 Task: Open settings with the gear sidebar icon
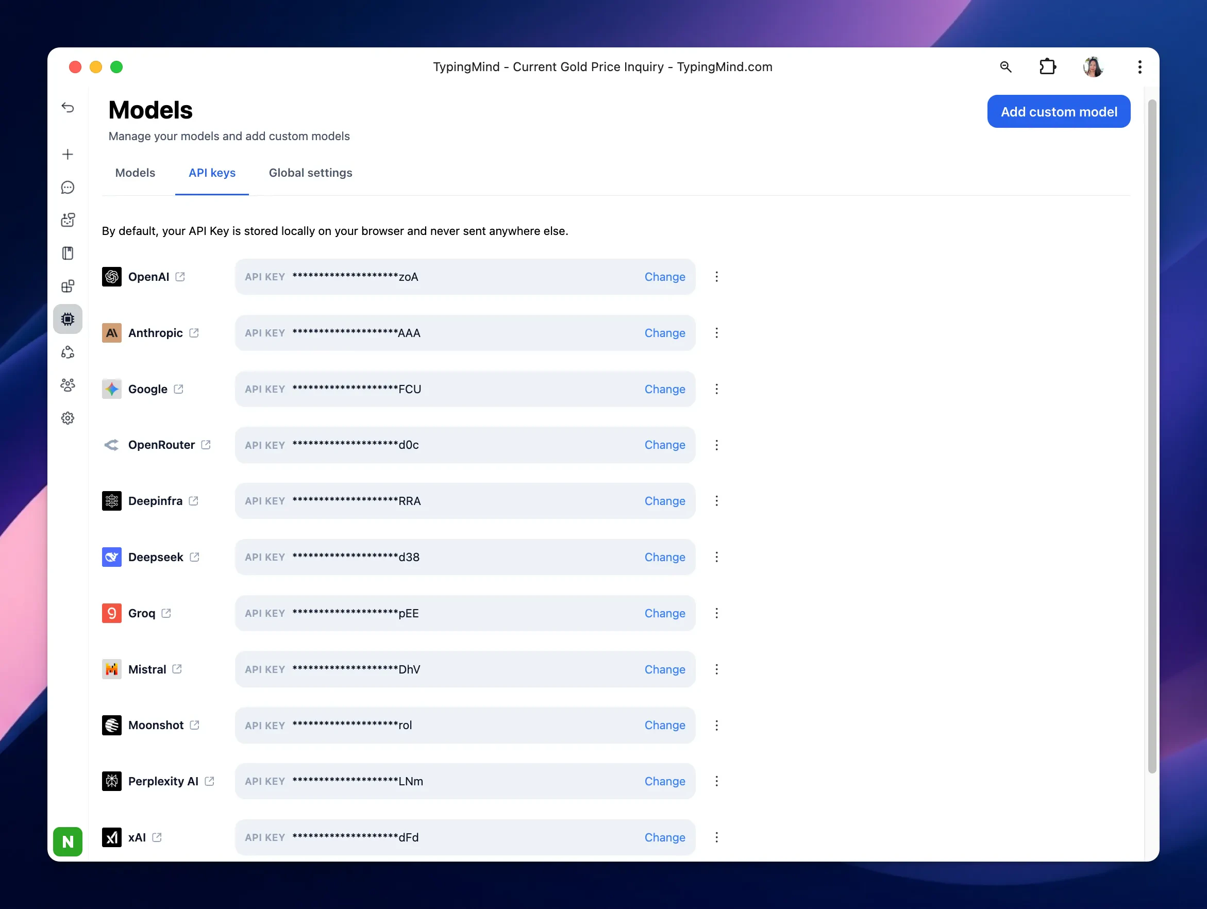coord(68,418)
